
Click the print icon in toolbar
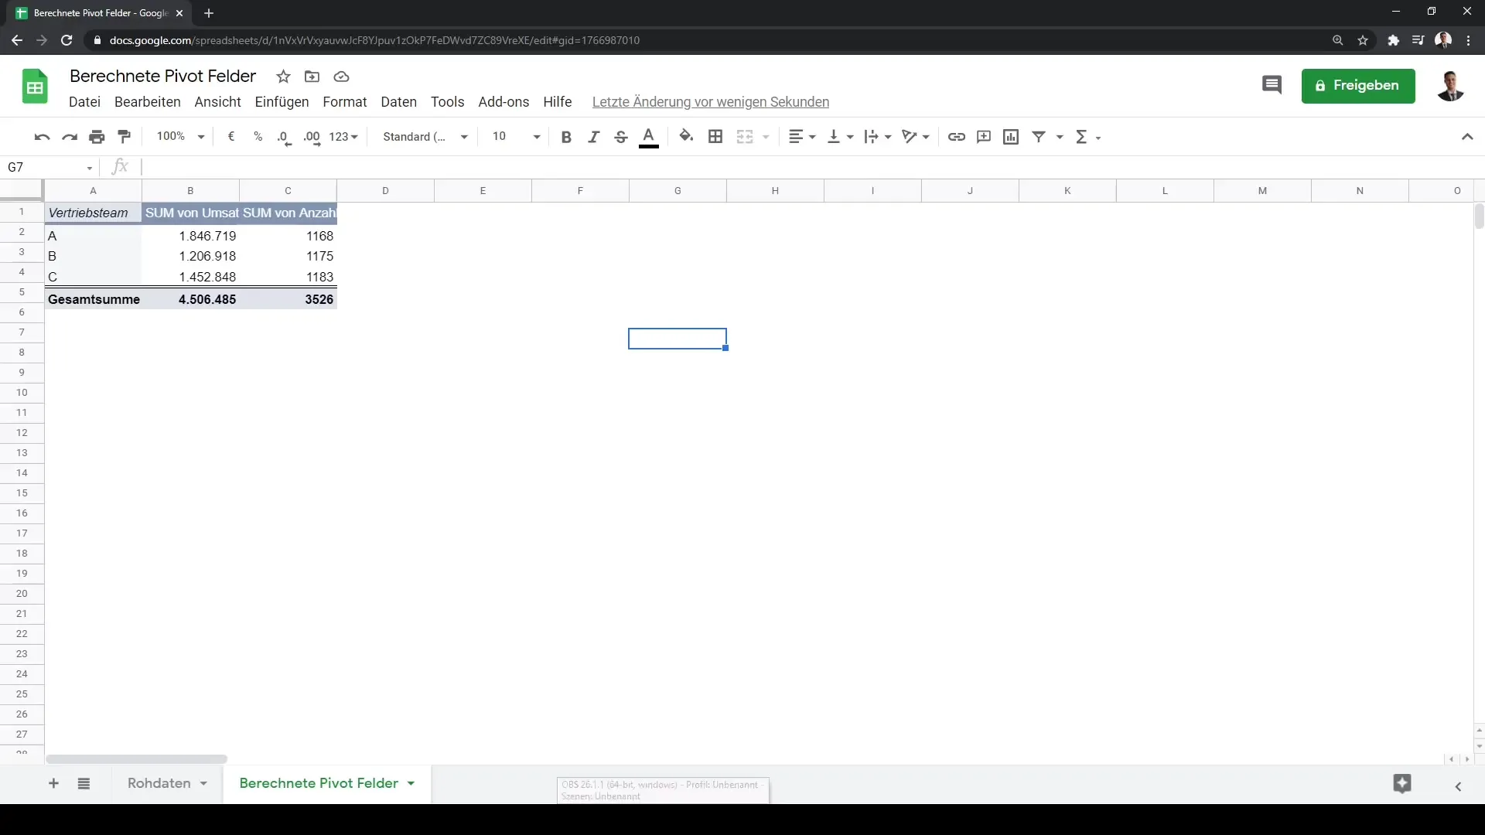97,137
